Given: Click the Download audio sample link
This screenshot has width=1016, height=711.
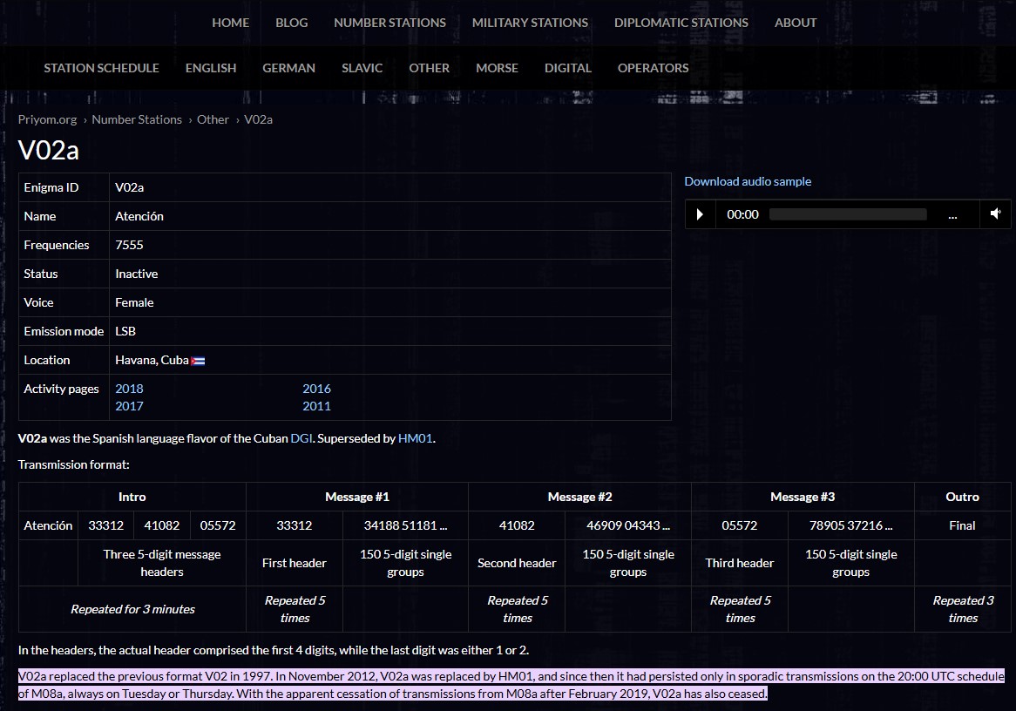Looking at the screenshot, I should click(747, 181).
